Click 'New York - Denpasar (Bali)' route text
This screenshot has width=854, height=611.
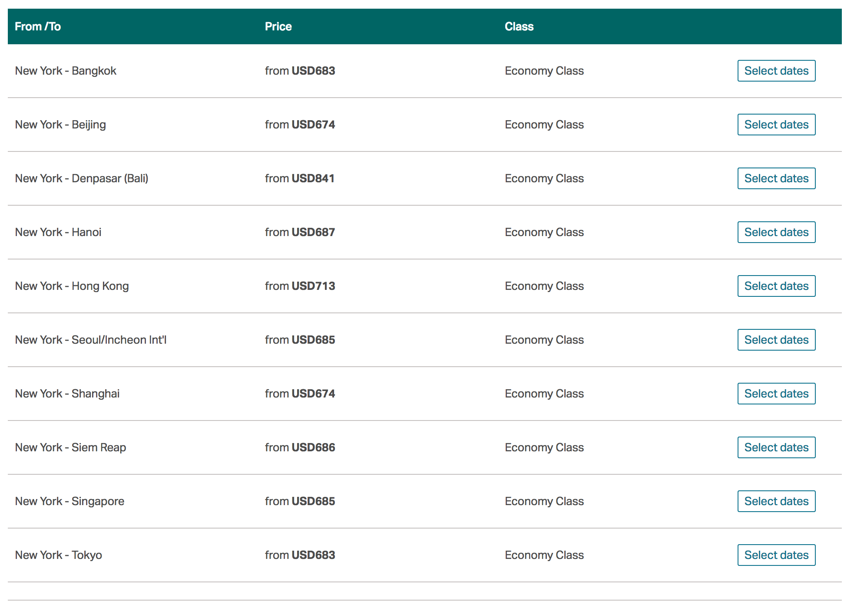click(82, 178)
